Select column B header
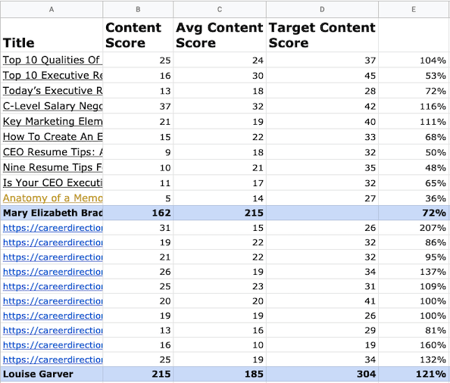The image size is (450, 383). pos(138,9)
